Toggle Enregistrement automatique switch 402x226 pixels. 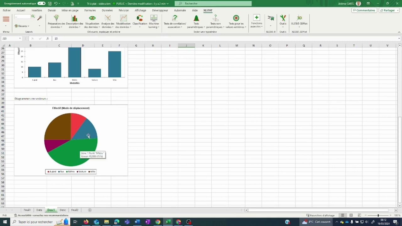(41, 3)
